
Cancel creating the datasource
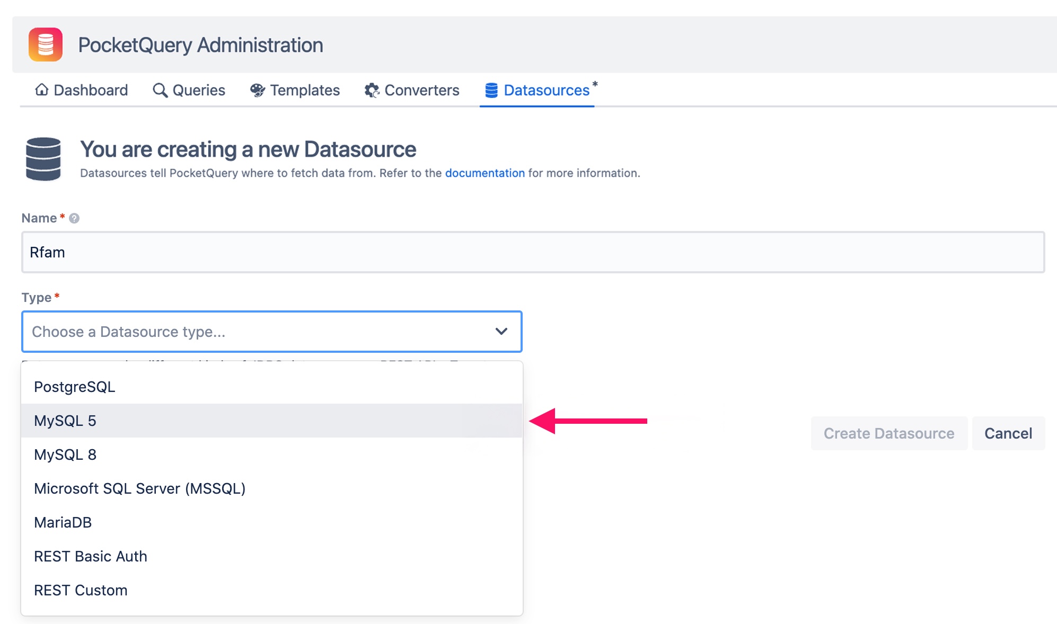point(1008,433)
